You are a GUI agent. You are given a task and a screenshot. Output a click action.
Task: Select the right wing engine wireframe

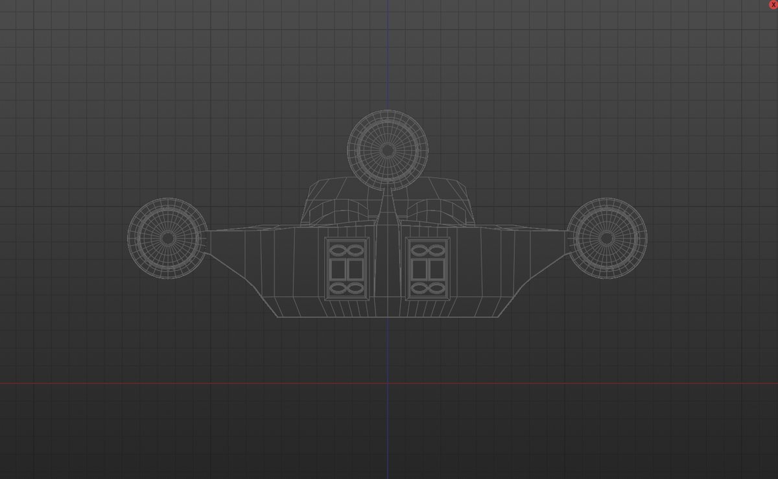point(606,239)
